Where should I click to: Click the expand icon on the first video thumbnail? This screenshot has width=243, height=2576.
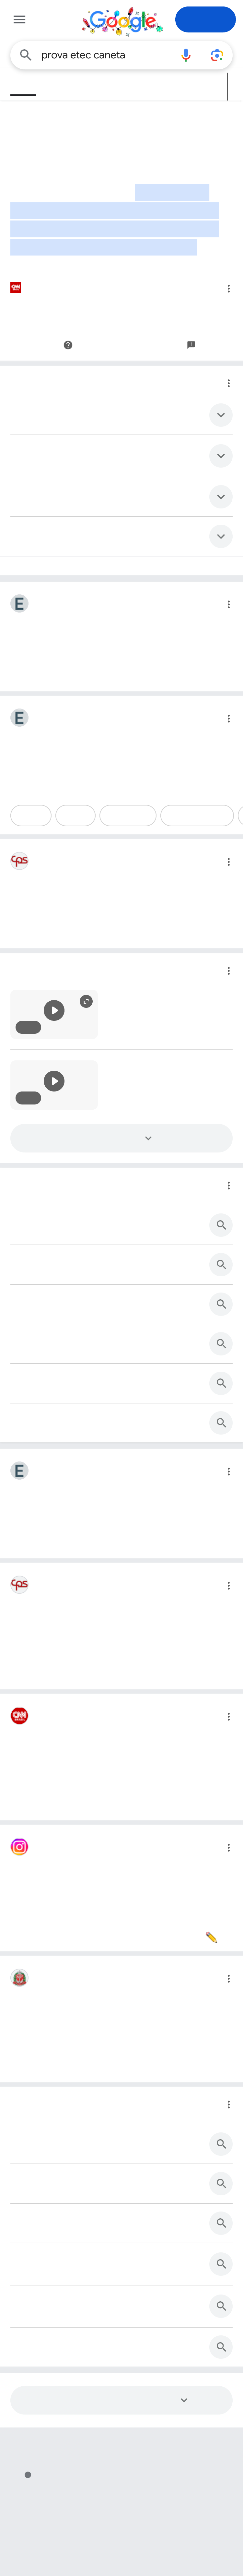coord(86,1001)
